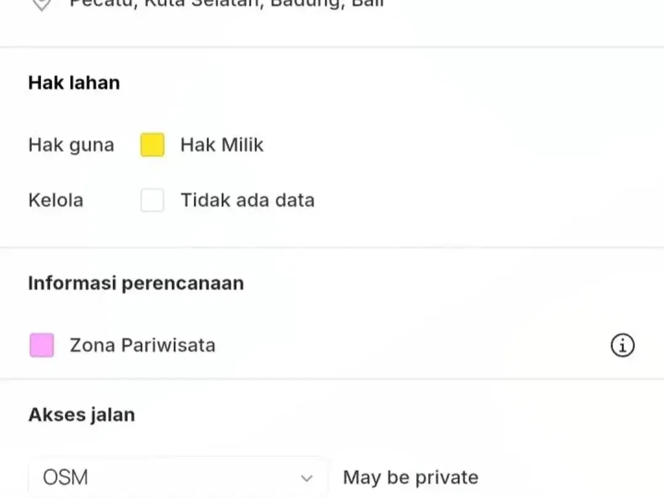Click the location pin icon at top

[x=42, y=5]
